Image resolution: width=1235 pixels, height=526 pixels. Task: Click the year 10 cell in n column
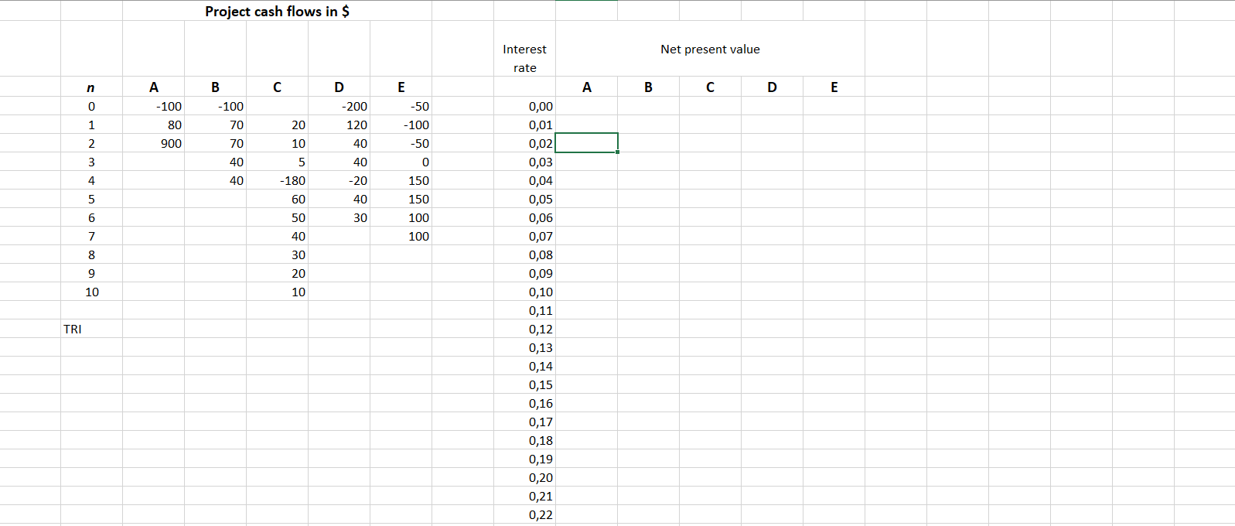tap(91, 292)
